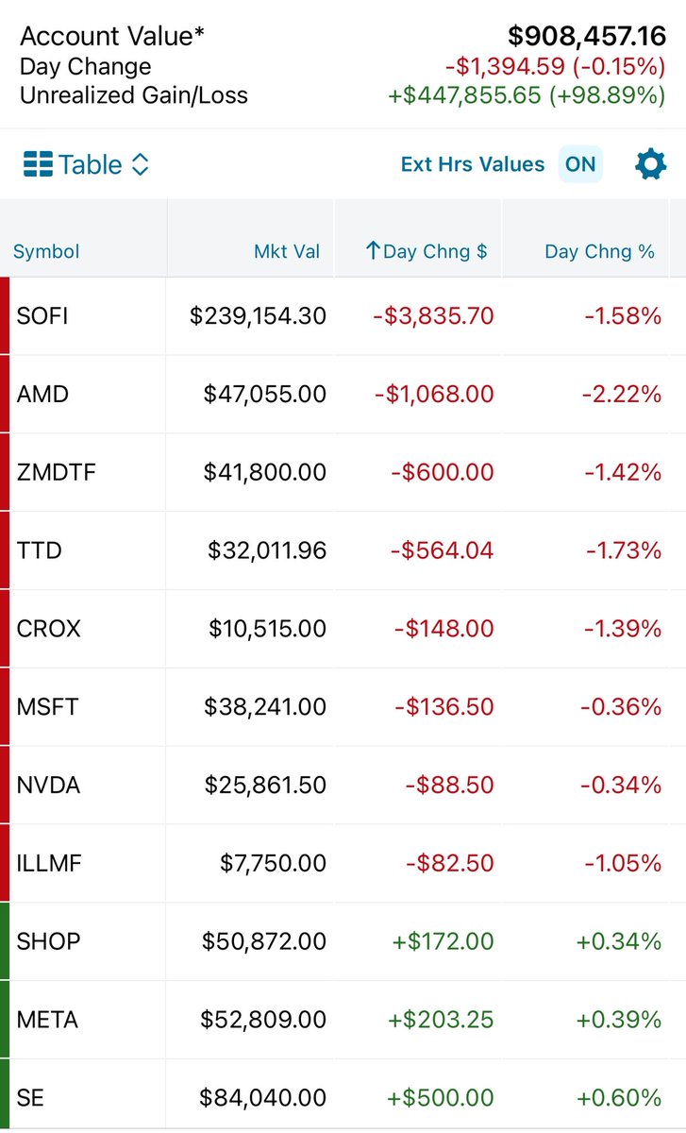Open the ZMDTF holding
Image resolution: width=686 pixels, height=1133 pixels.
pyautogui.click(x=343, y=473)
